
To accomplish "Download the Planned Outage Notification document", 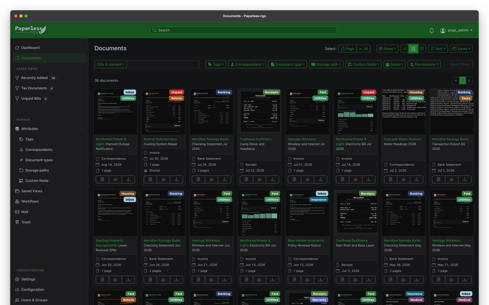I will point(128,179).
